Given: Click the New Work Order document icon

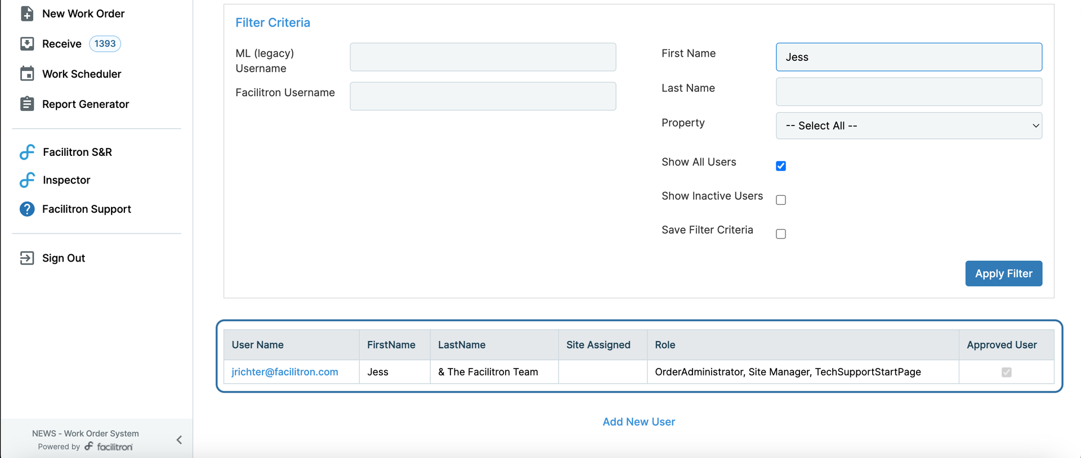Looking at the screenshot, I should [x=27, y=14].
